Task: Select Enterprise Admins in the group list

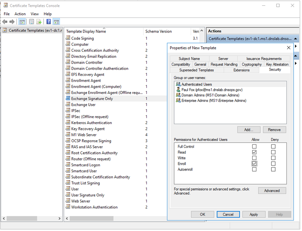Action: click(214, 100)
